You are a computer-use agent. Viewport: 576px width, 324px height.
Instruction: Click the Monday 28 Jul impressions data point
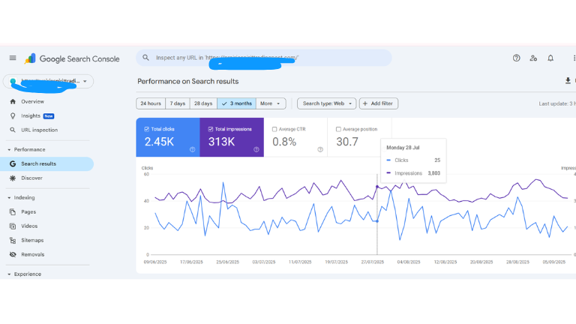tap(377, 187)
